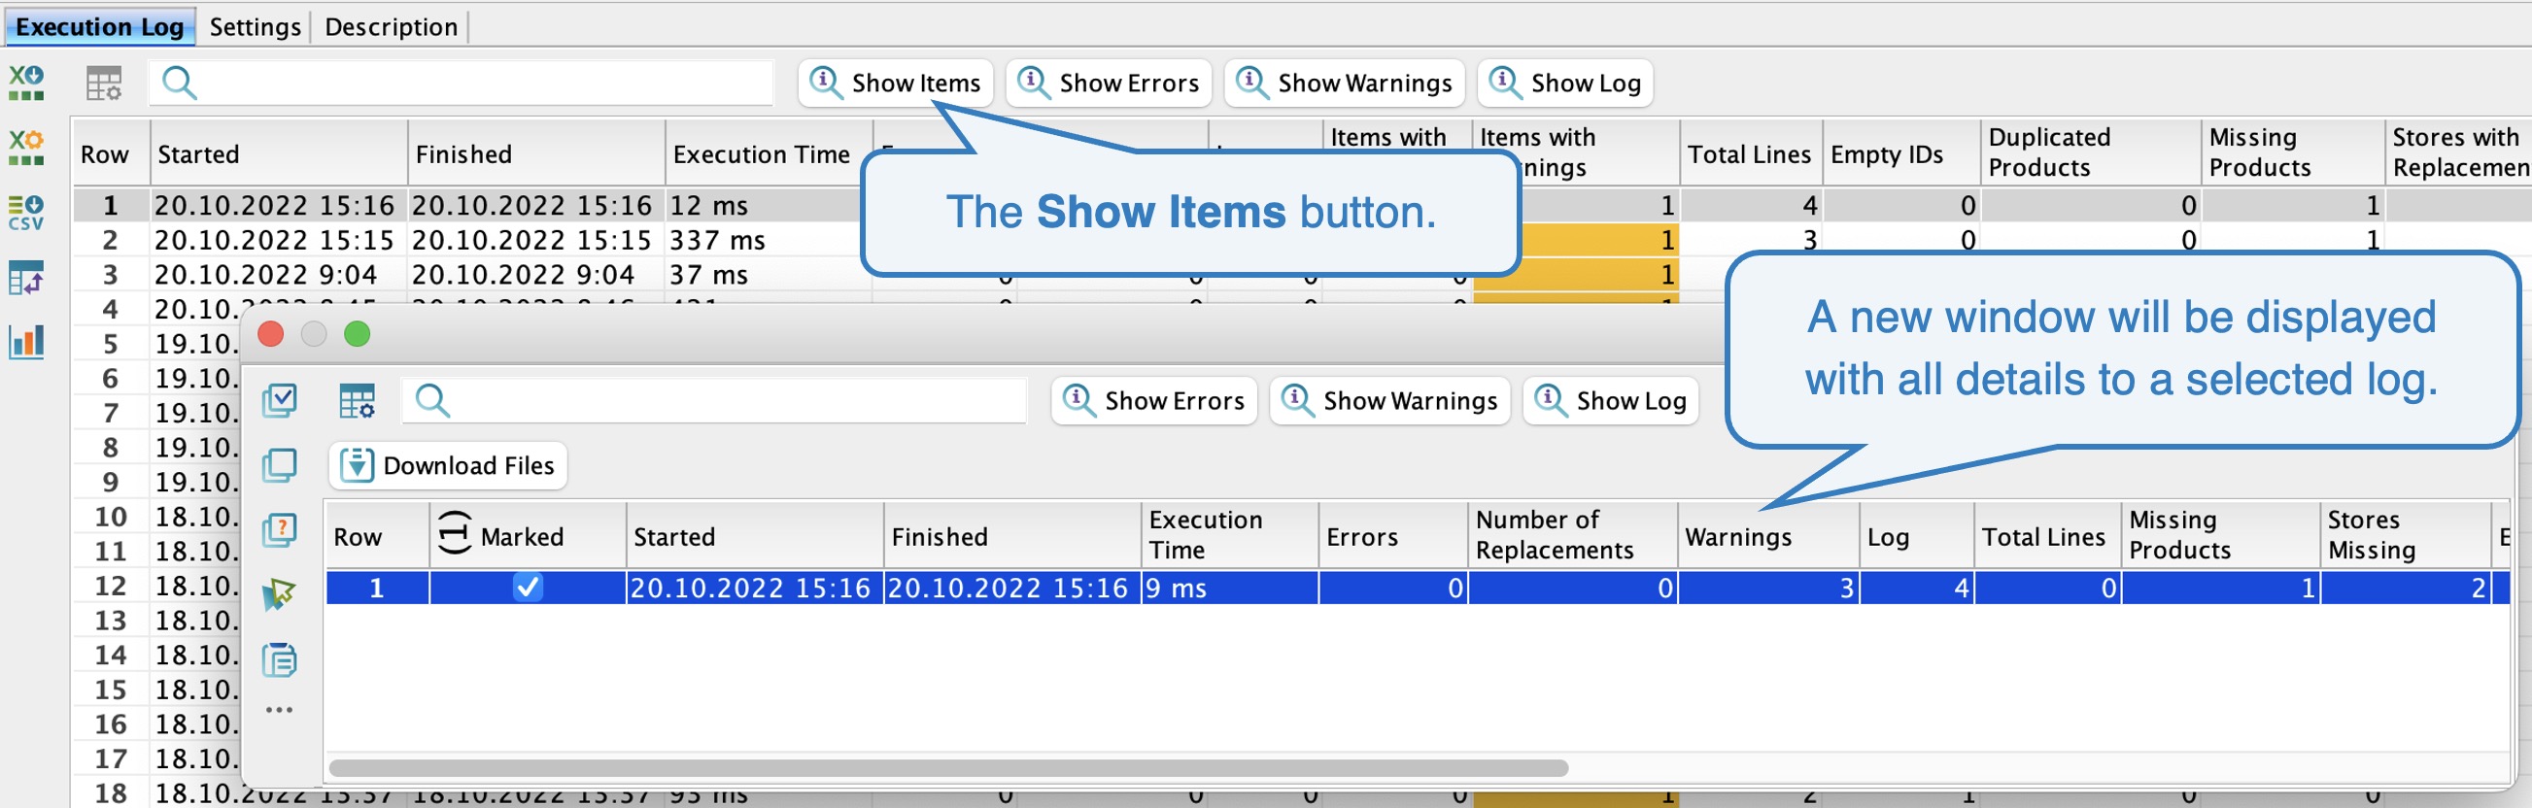Switch to the Description tab
Screen dimensions: 2532x808
tap(392, 26)
